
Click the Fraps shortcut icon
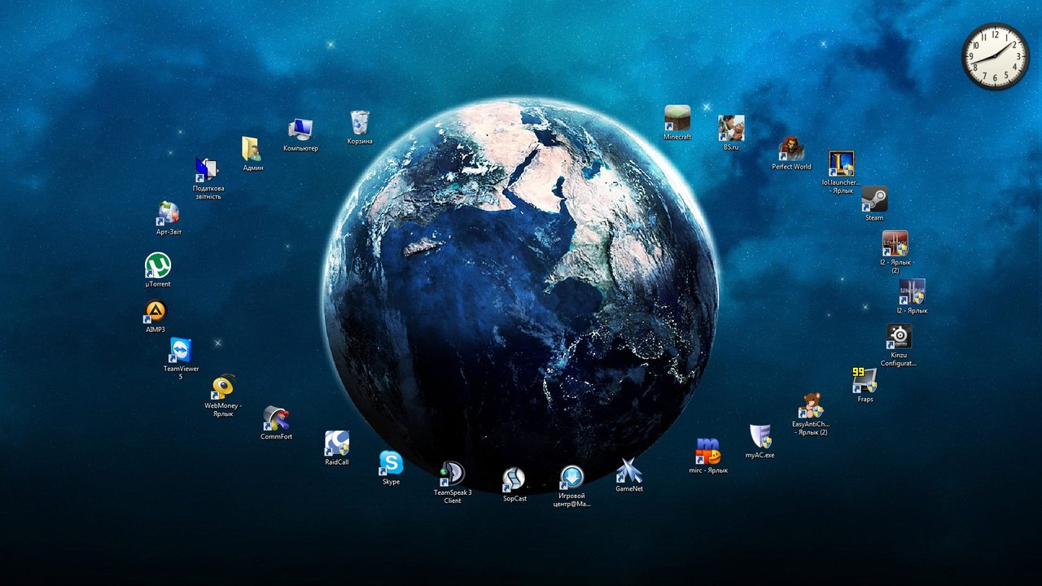point(865,380)
